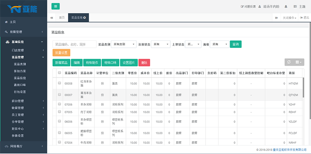This screenshot has height=154, width=311.
Task: Open 参数设置 in the sidebar
Action: pos(18,136)
